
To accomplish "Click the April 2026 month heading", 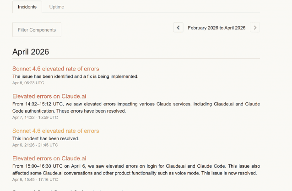I will point(31,52).
